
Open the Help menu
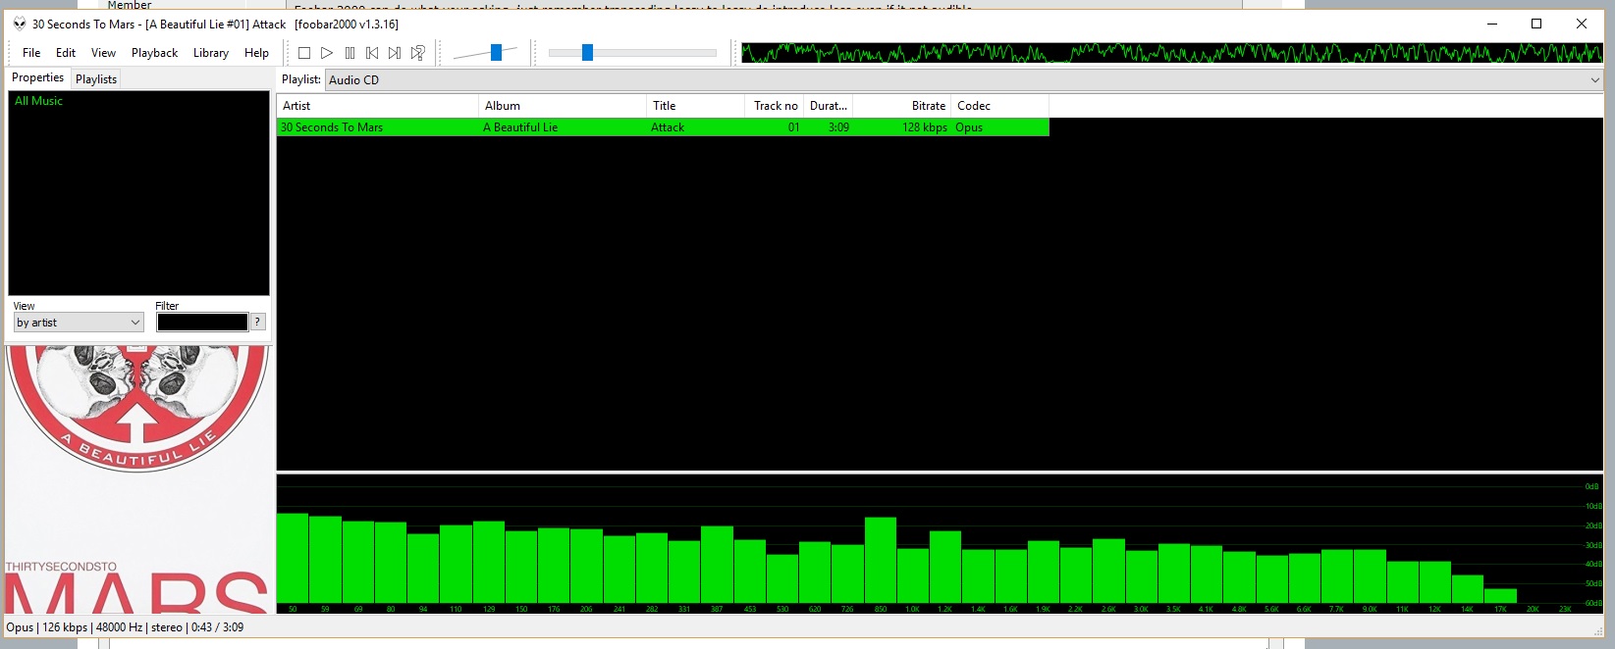[x=256, y=53]
